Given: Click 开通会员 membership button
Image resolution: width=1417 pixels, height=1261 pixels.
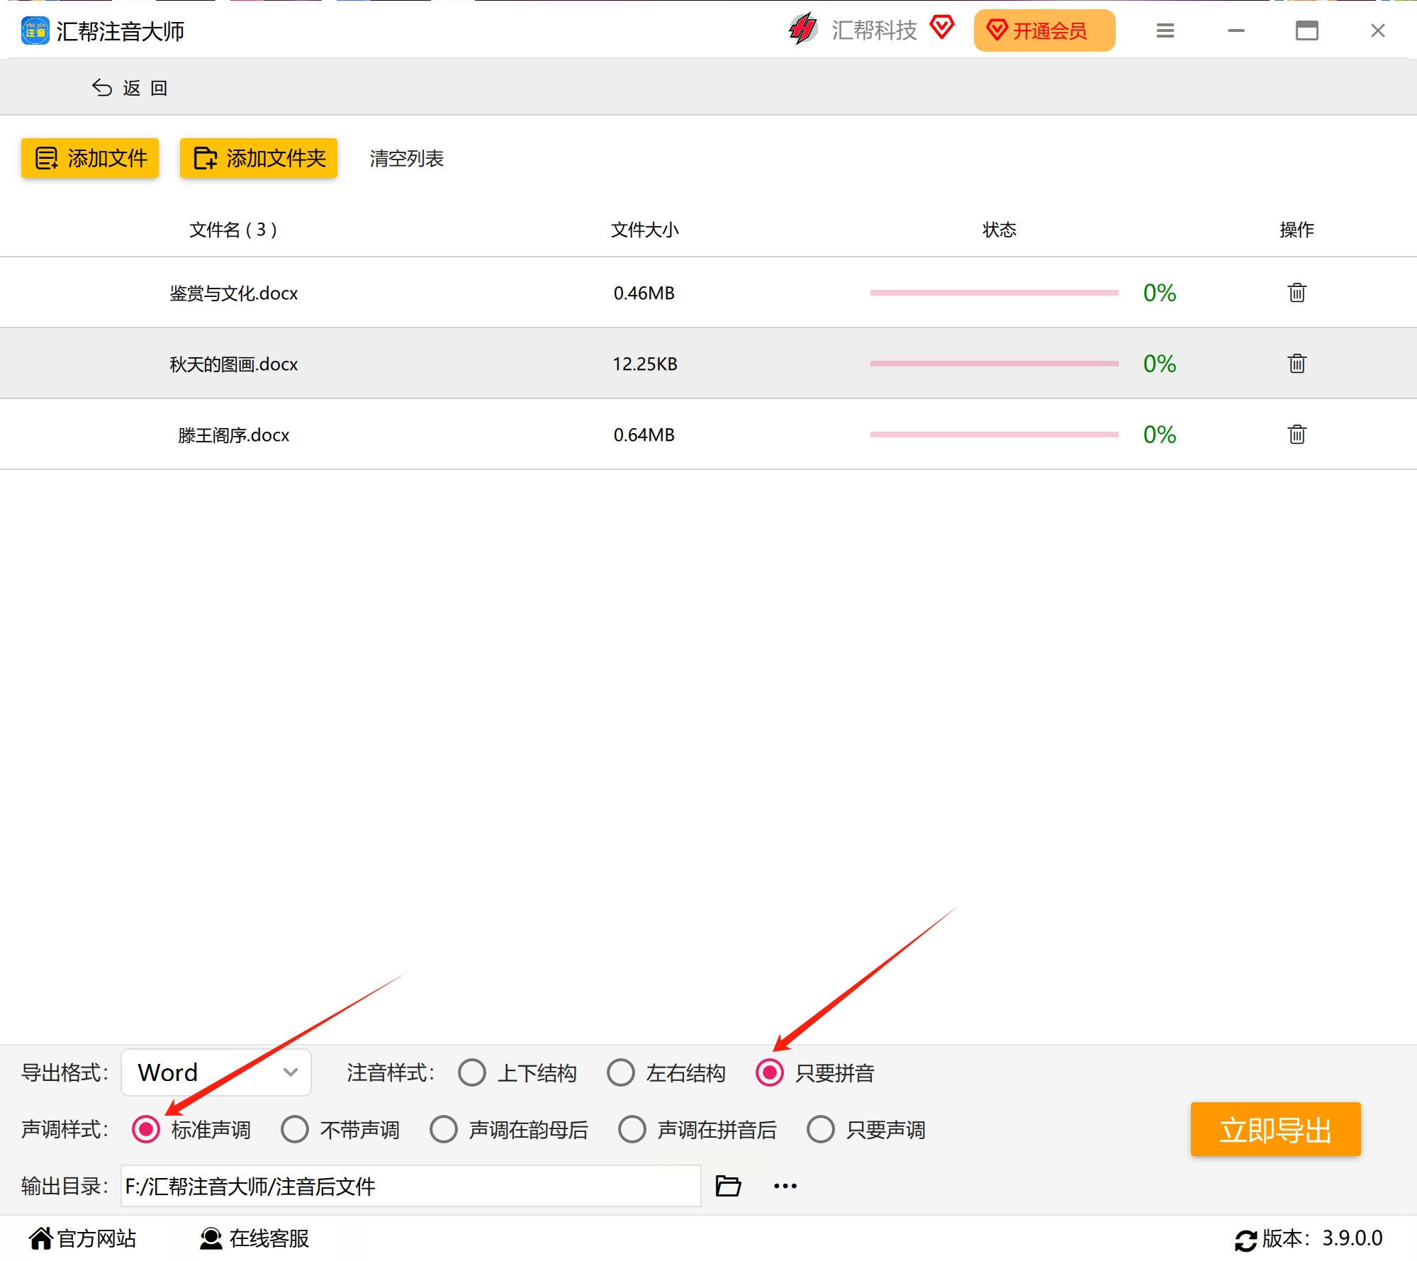Looking at the screenshot, I should (1044, 30).
